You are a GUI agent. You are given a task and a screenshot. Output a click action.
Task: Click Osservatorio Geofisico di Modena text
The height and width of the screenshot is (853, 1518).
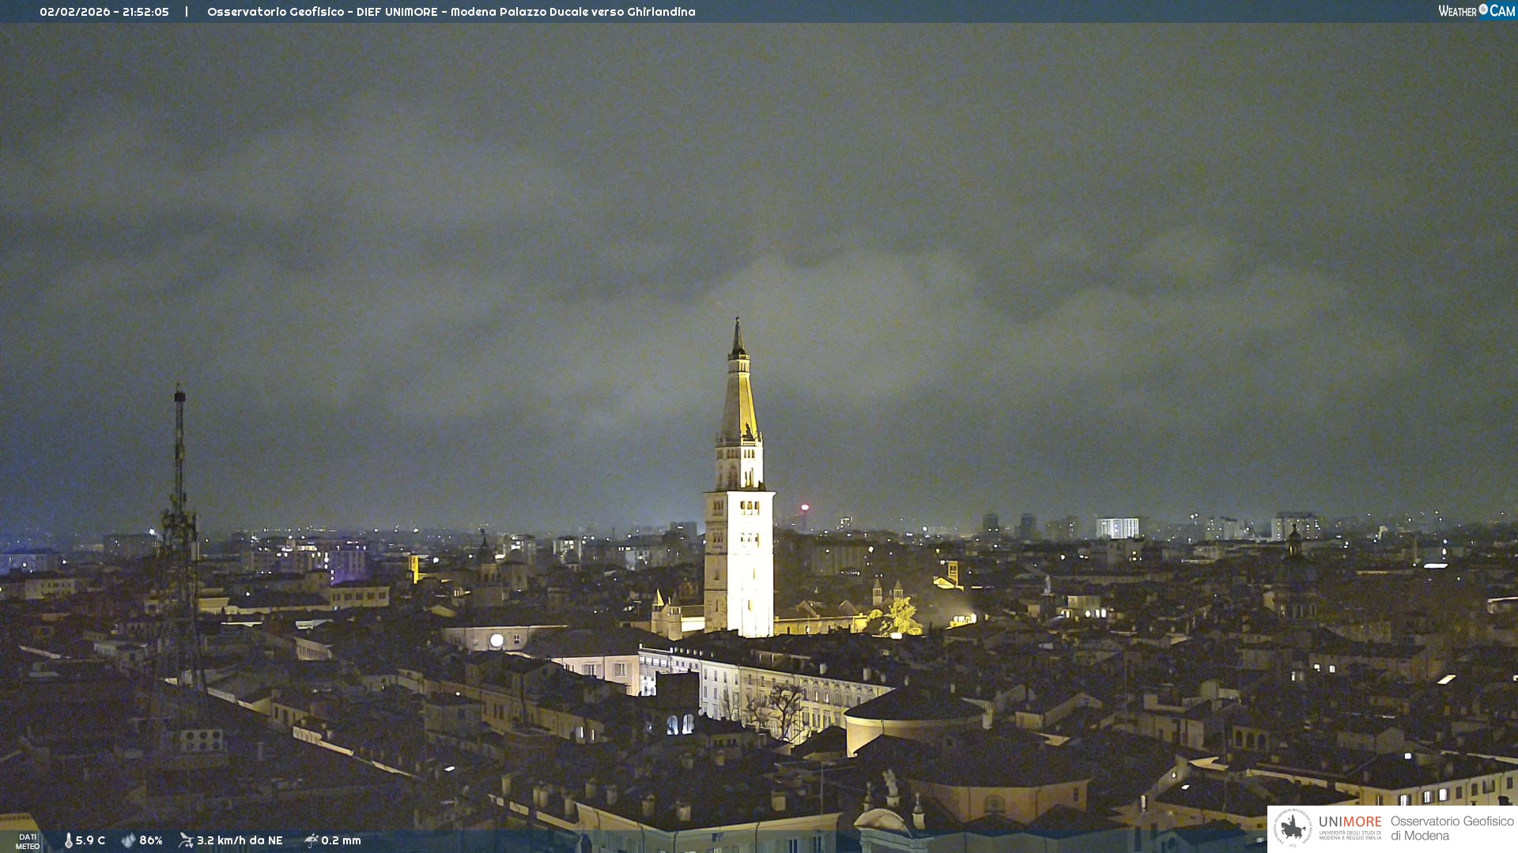coord(1452,829)
